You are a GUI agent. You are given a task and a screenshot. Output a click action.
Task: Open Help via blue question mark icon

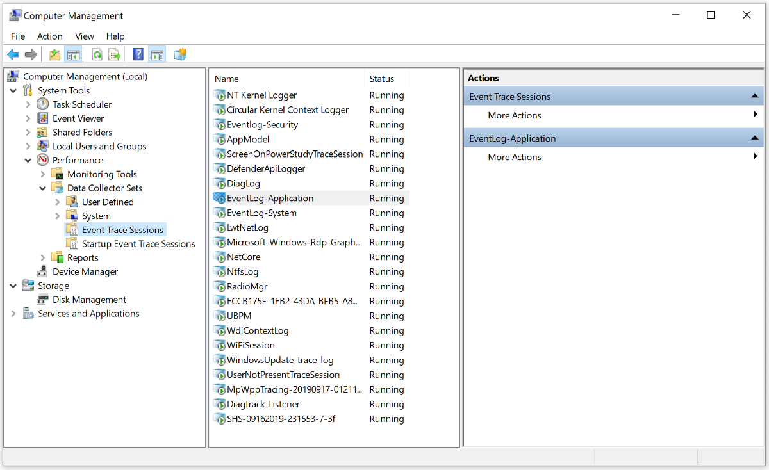[138, 55]
